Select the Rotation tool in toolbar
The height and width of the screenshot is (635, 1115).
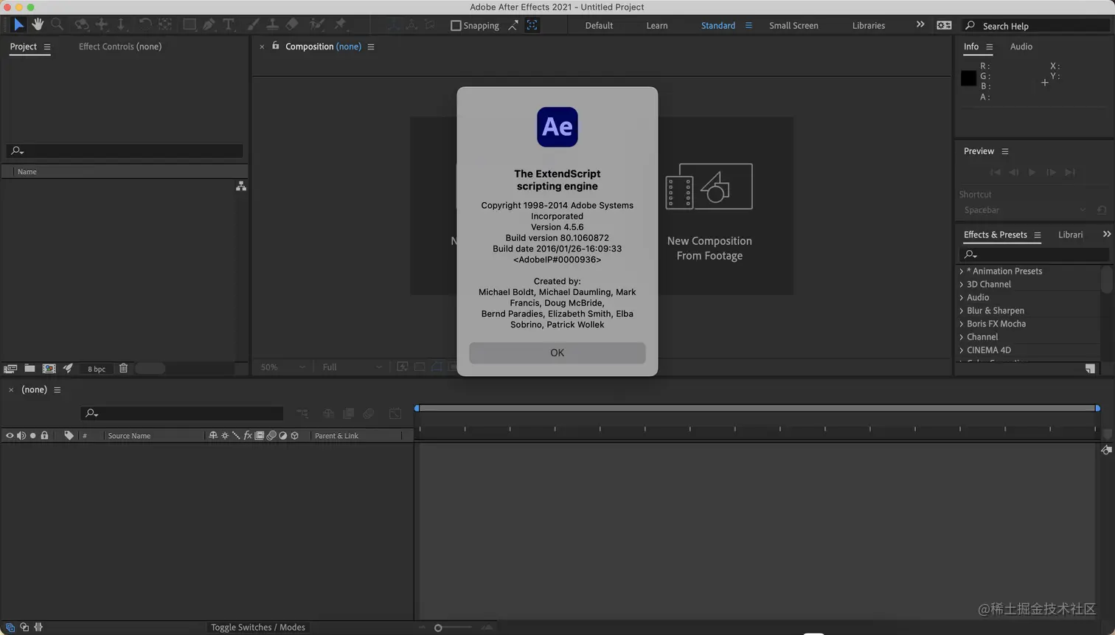(145, 25)
